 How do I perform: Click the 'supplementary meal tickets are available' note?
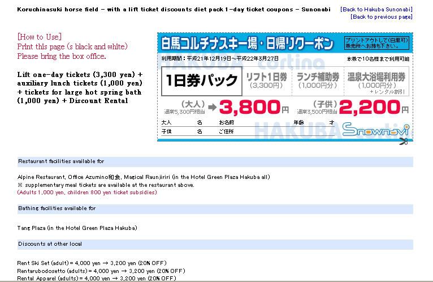tap(106, 185)
